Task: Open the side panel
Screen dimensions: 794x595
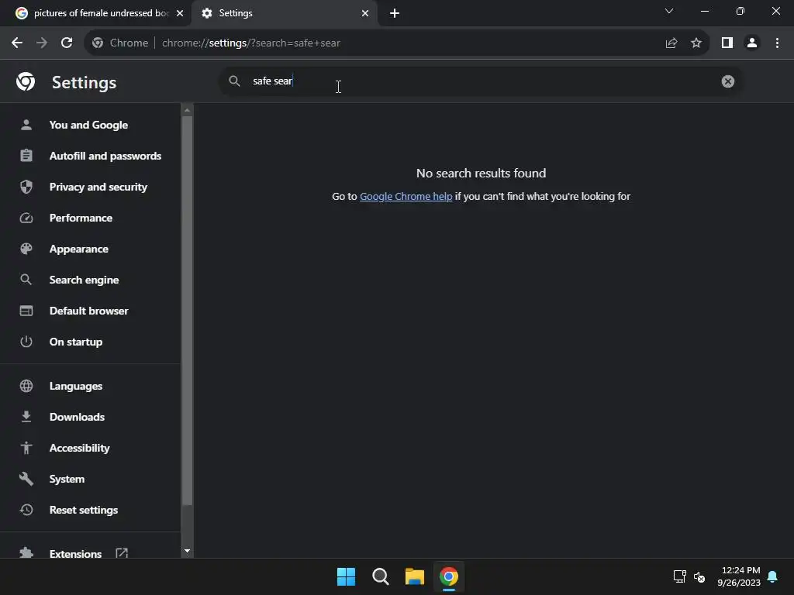Action: point(727,43)
